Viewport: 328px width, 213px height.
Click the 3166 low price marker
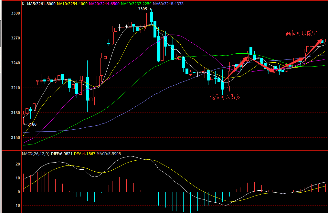pyautogui.click(x=30, y=124)
